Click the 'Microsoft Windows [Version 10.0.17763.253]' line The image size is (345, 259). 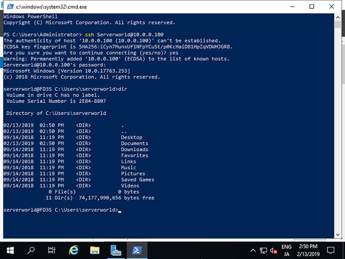pos(67,71)
